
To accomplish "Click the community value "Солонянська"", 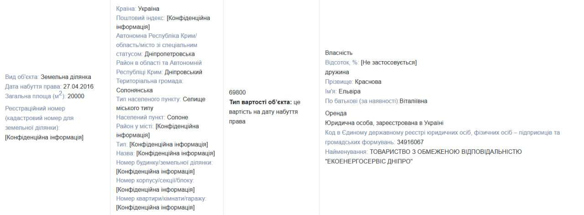I will 134,90.
